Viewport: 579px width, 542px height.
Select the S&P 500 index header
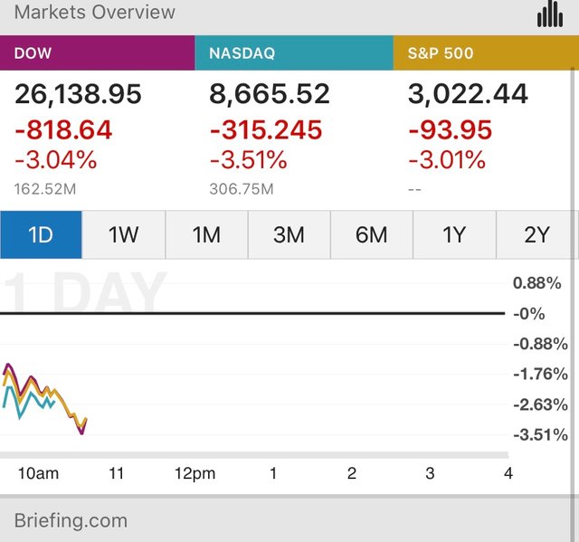click(486, 53)
